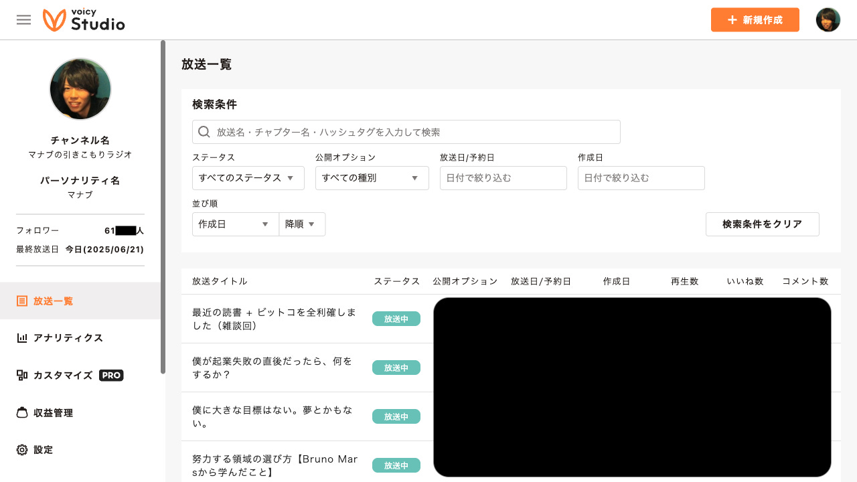Click 放送中 badge of 僕が起業失敗 row
This screenshot has width=857, height=482.
tap(396, 368)
